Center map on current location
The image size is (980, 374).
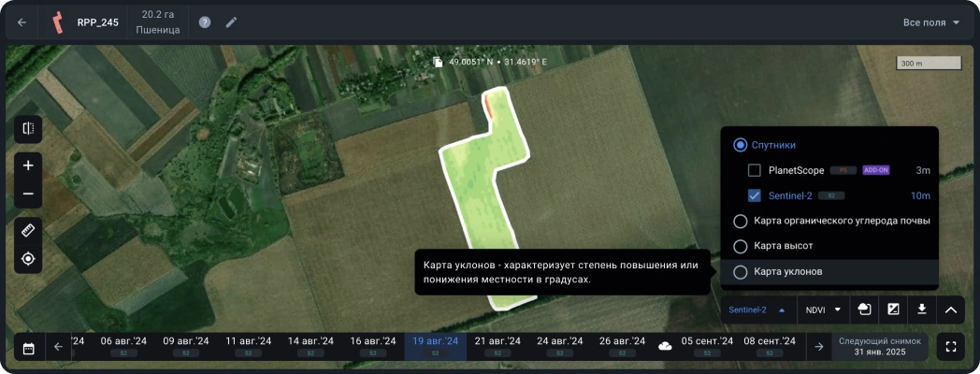28,258
